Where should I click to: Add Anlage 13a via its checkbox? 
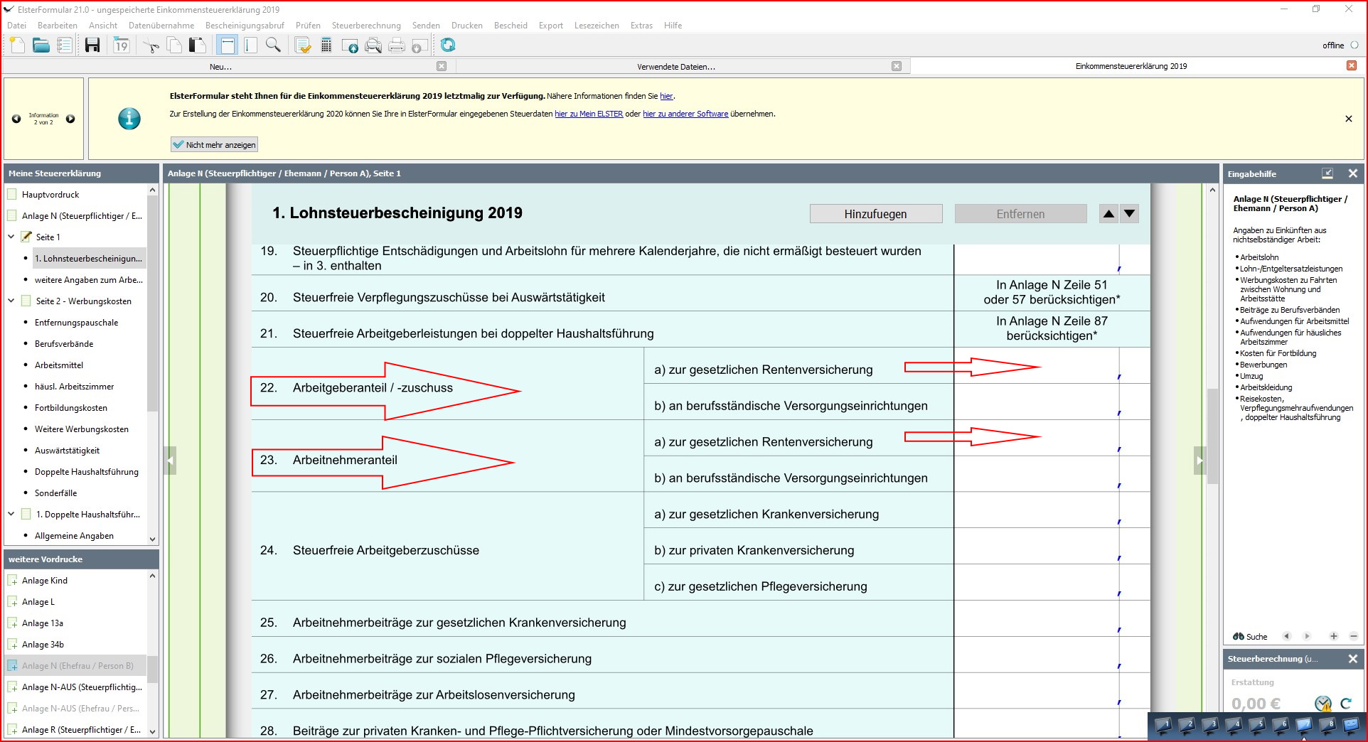tap(12, 623)
